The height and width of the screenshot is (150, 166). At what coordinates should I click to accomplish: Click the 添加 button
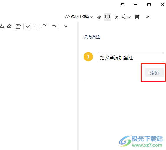pyautogui.click(x=154, y=73)
